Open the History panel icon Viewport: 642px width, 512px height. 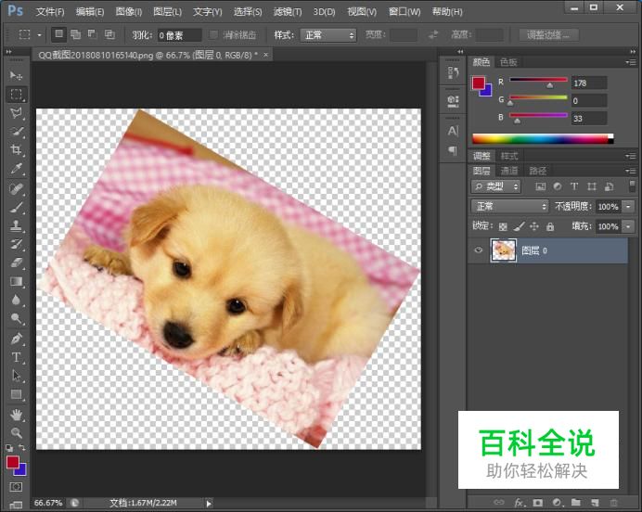pyautogui.click(x=453, y=73)
